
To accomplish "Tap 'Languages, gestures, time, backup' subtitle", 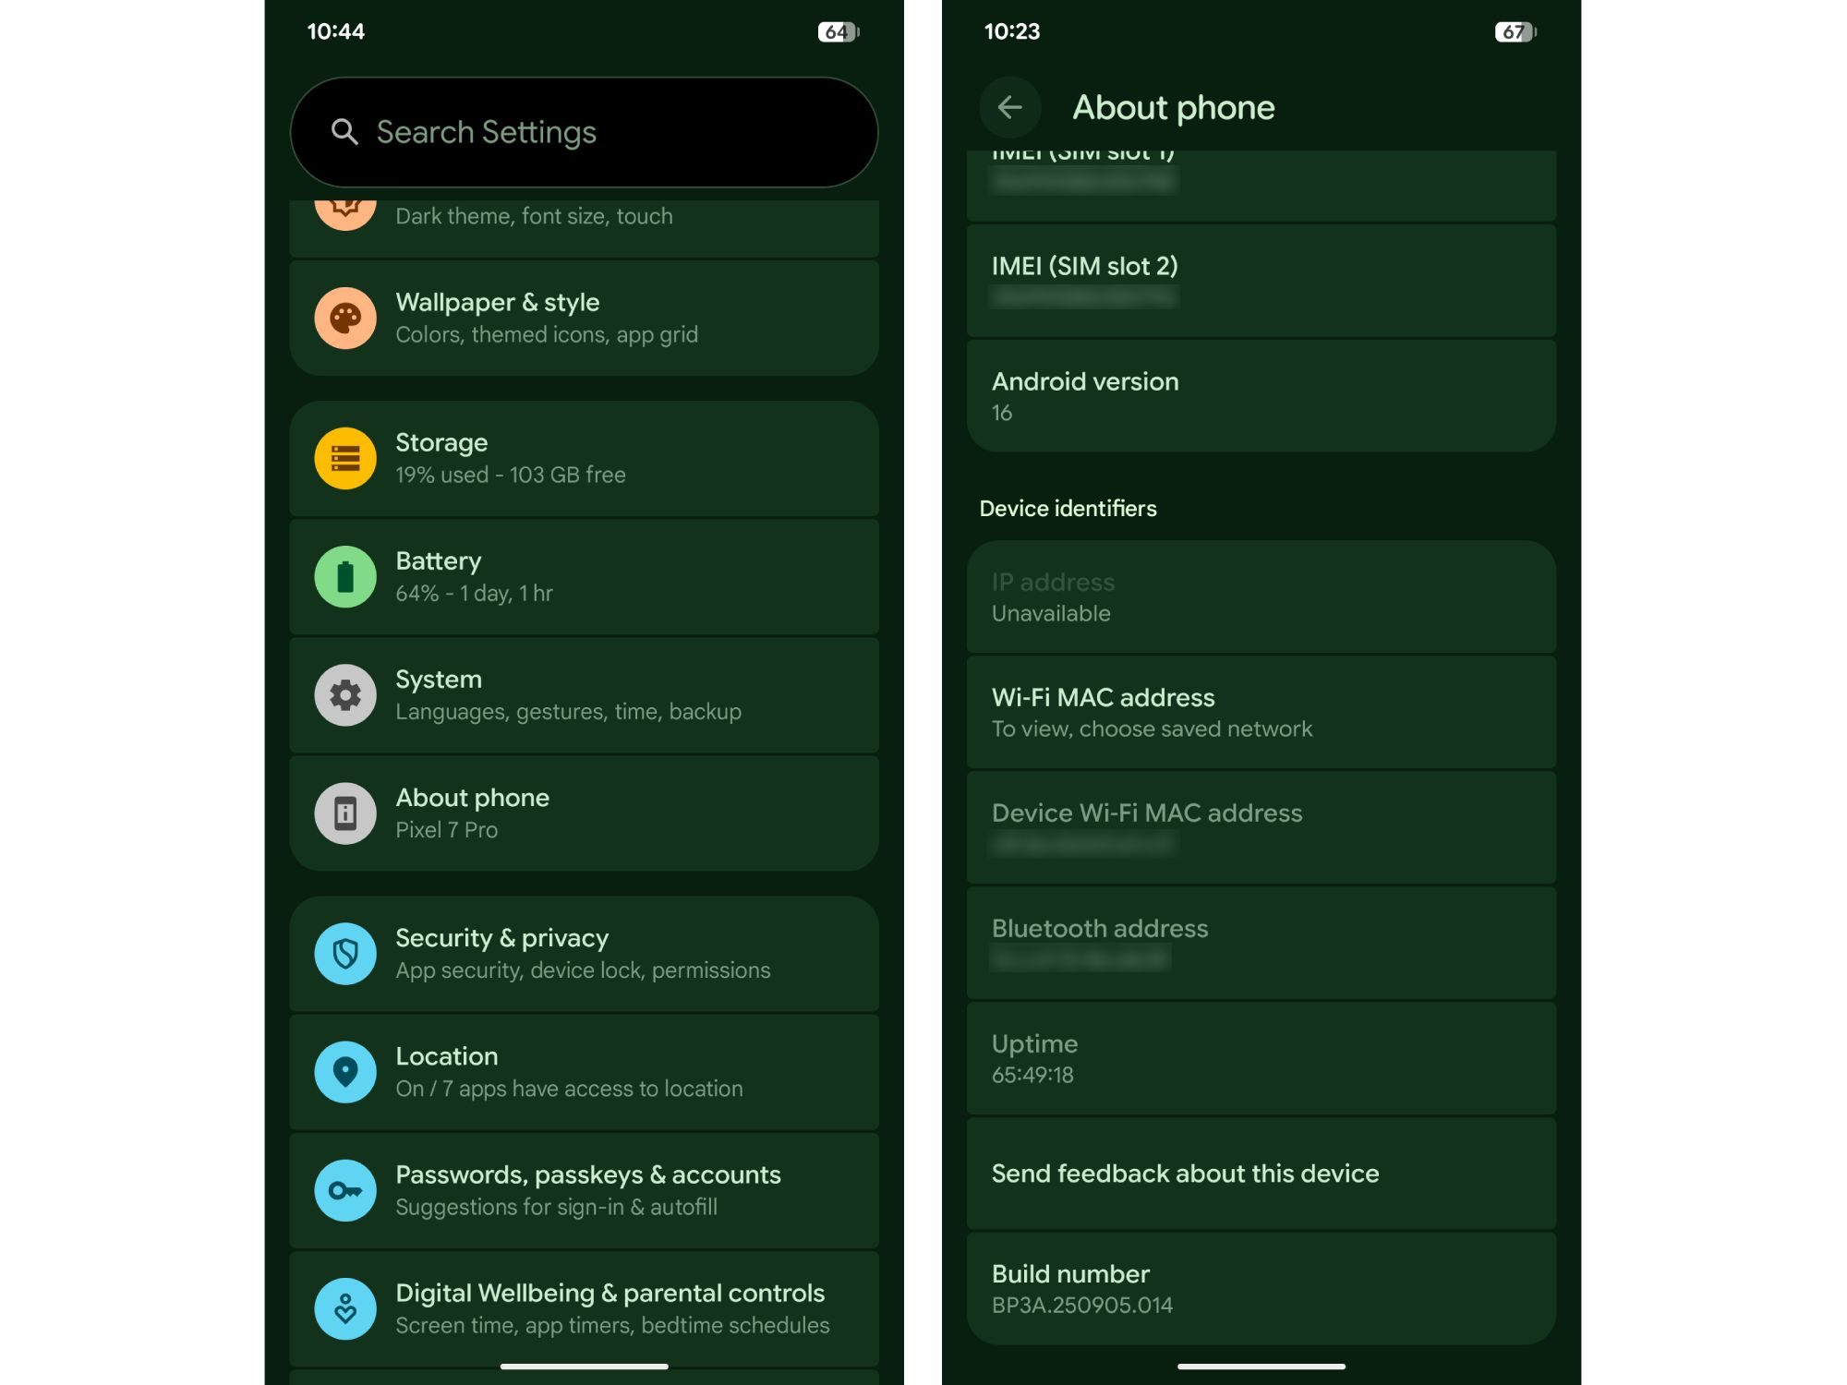I will pos(568,712).
